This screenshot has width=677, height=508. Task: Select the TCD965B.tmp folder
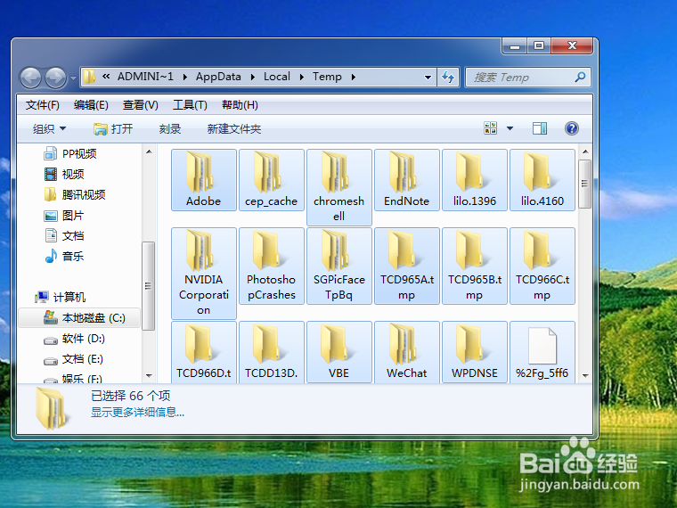(475, 266)
